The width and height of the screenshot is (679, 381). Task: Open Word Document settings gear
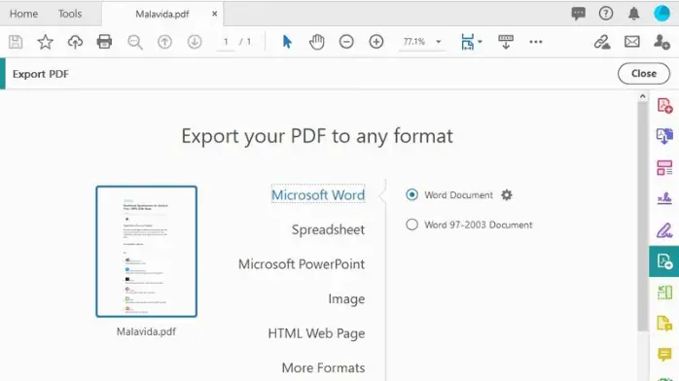pyautogui.click(x=507, y=195)
